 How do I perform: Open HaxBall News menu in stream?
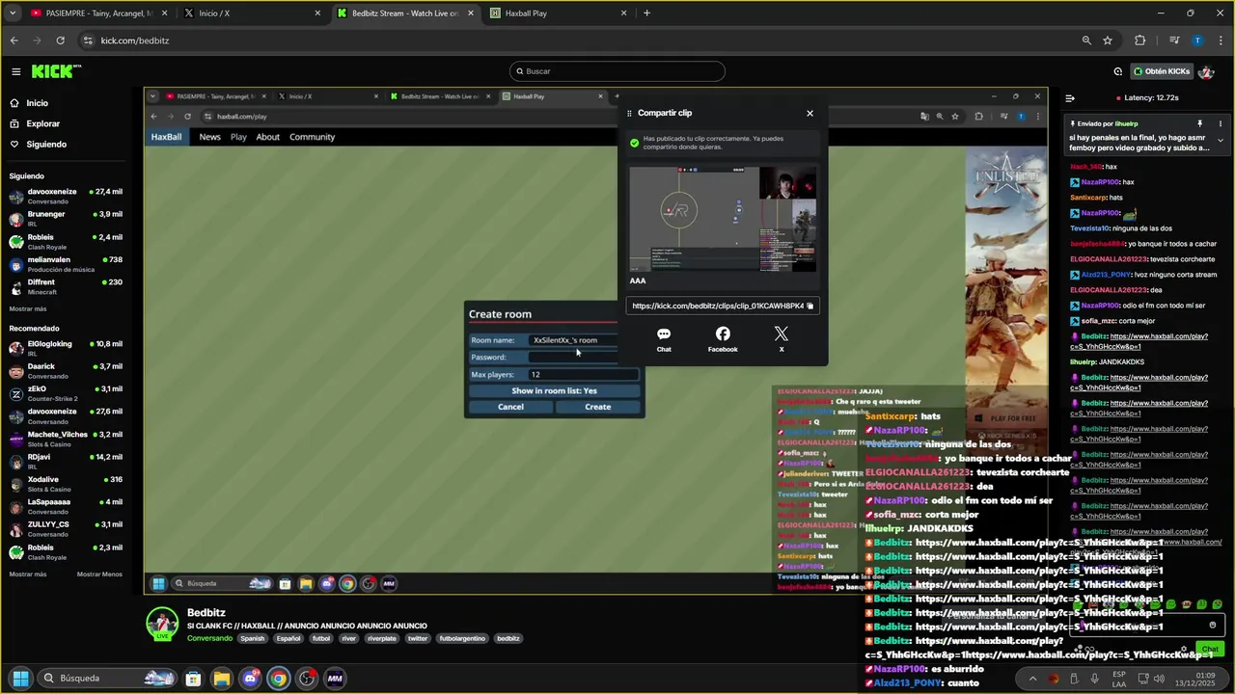click(209, 137)
